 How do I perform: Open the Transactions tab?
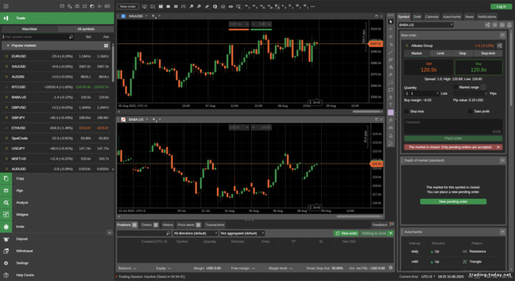pyautogui.click(x=215, y=225)
